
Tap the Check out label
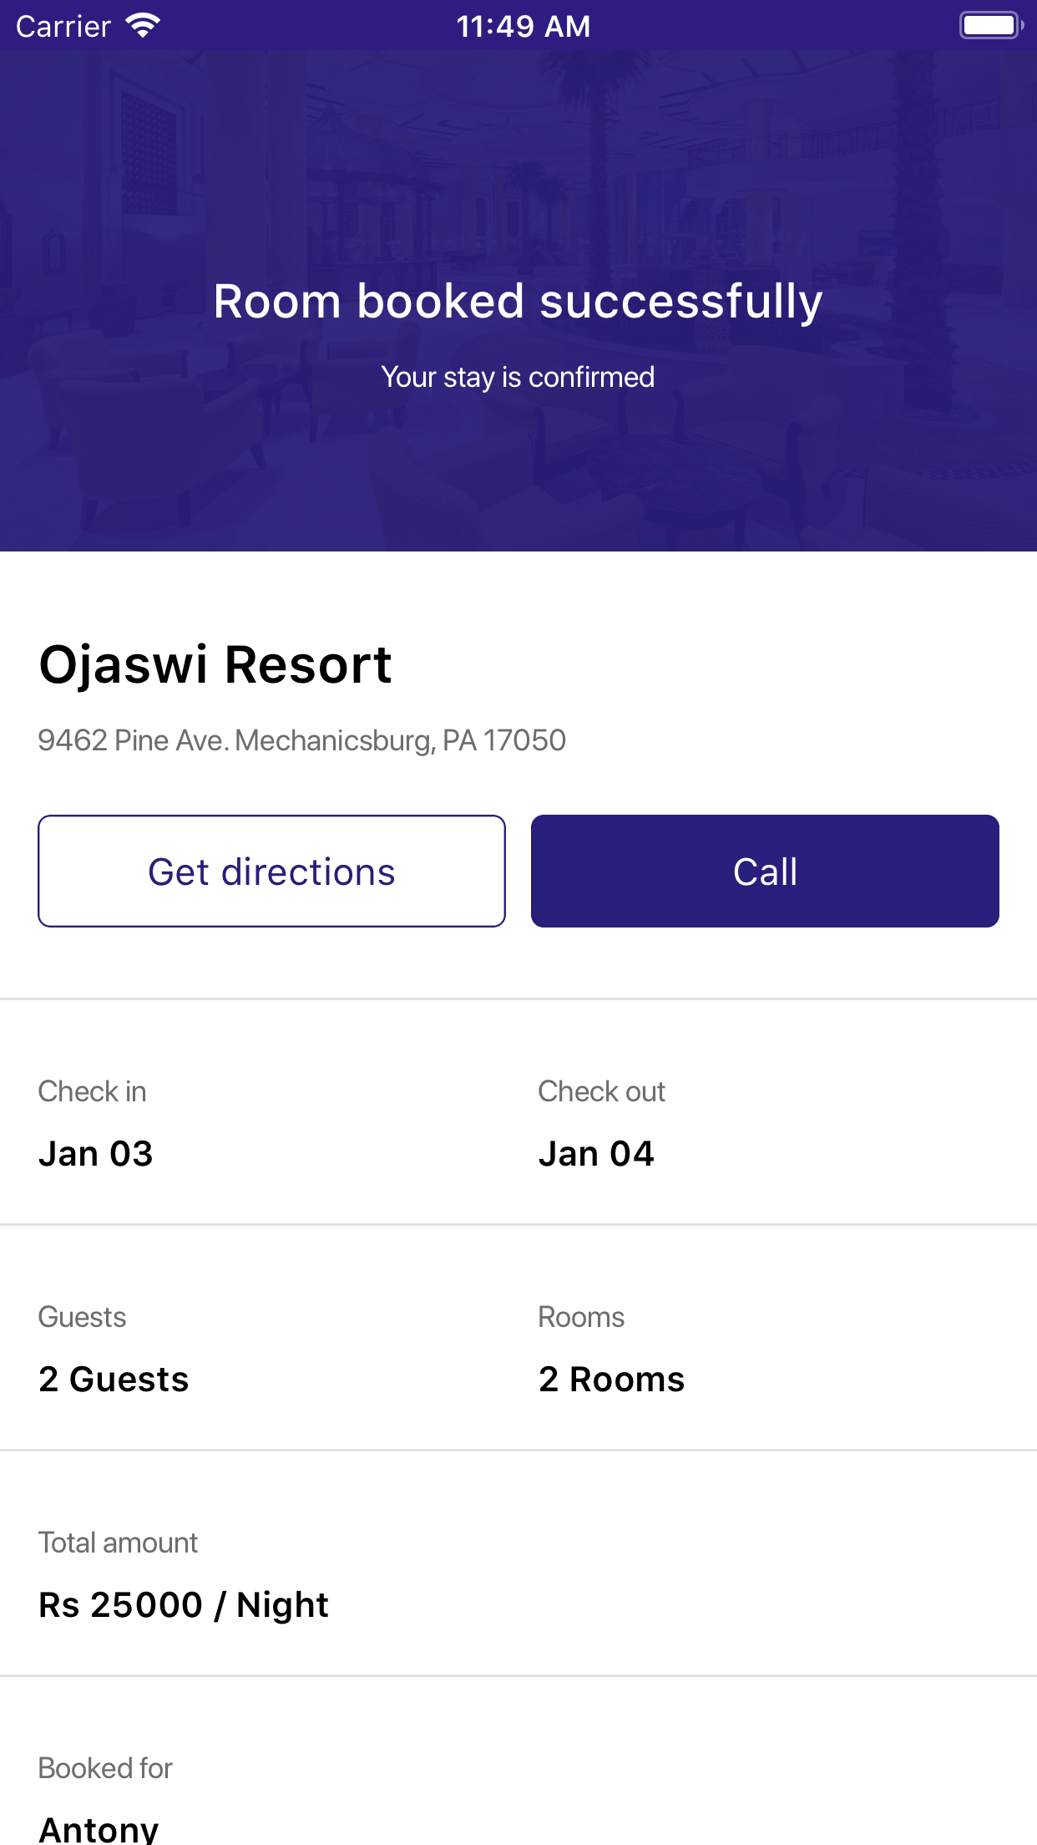tap(601, 1091)
